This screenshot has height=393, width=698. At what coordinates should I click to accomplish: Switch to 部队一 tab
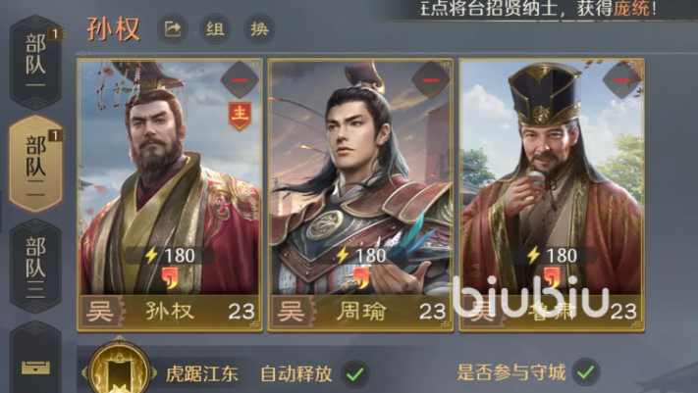coord(35,62)
